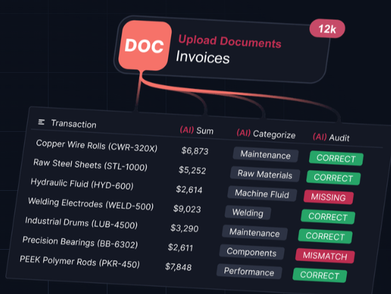Image resolution: width=391 pixels, height=294 pixels.
Task: Click CORRECT badge for Copper Wire Rolls
Action: 336,158
